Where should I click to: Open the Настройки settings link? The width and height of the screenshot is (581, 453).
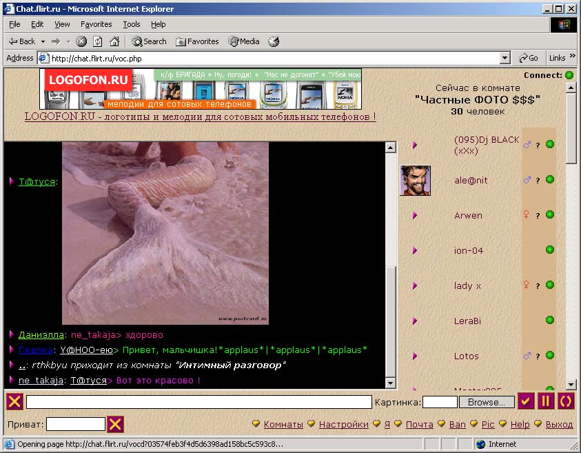(x=343, y=425)
